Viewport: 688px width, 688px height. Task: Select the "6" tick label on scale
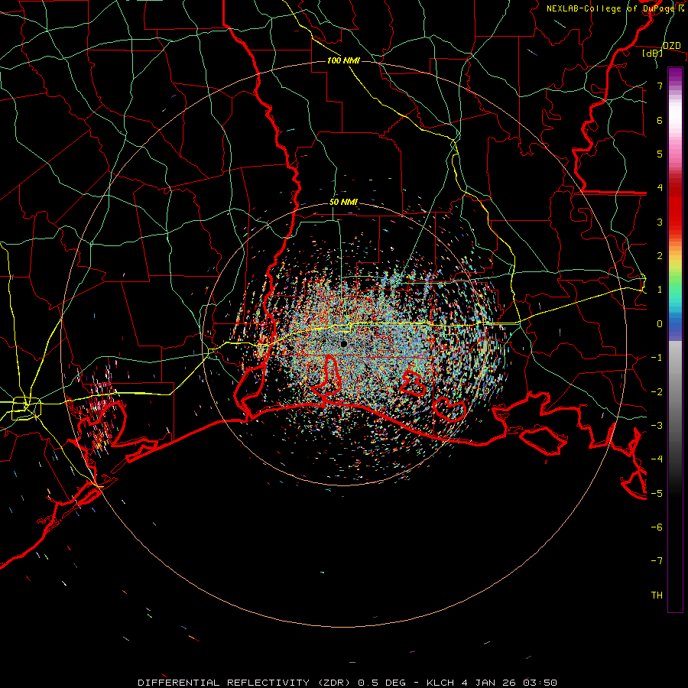click(660, 120)
